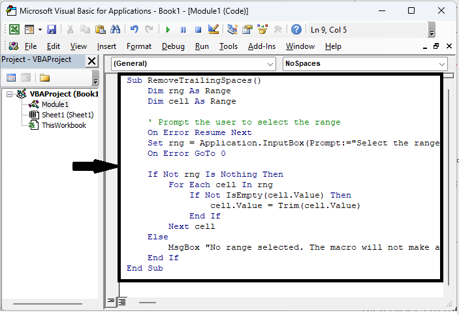Open the Insert menu
Screen dimensions: 459x315
pos(106,46)
